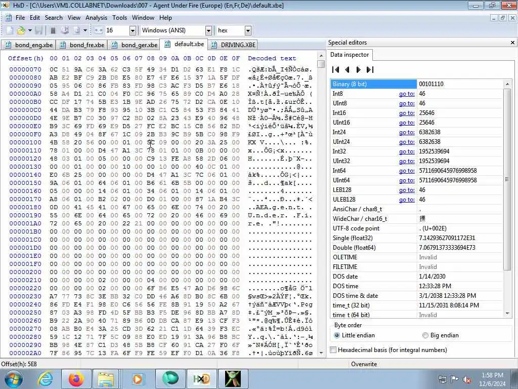Select the Binary (8 bit) row

416,84
